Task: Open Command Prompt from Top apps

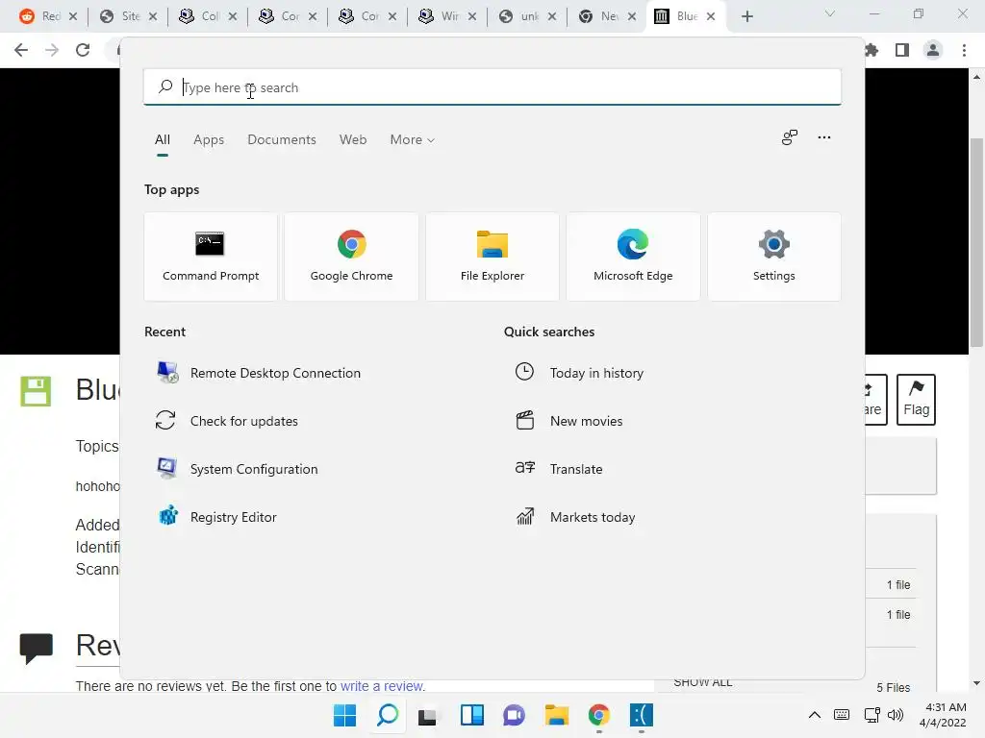Action: pos(211,257)
